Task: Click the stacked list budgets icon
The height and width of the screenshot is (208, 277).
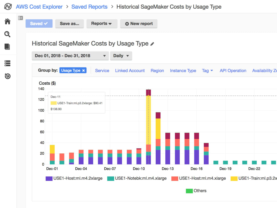Action: click(7, 63)
